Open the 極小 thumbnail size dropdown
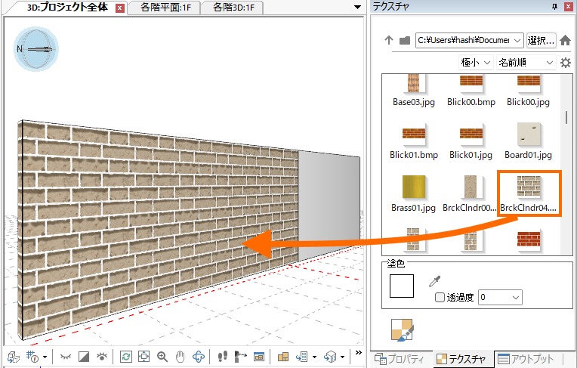577x368 pixels. point(476,63)
